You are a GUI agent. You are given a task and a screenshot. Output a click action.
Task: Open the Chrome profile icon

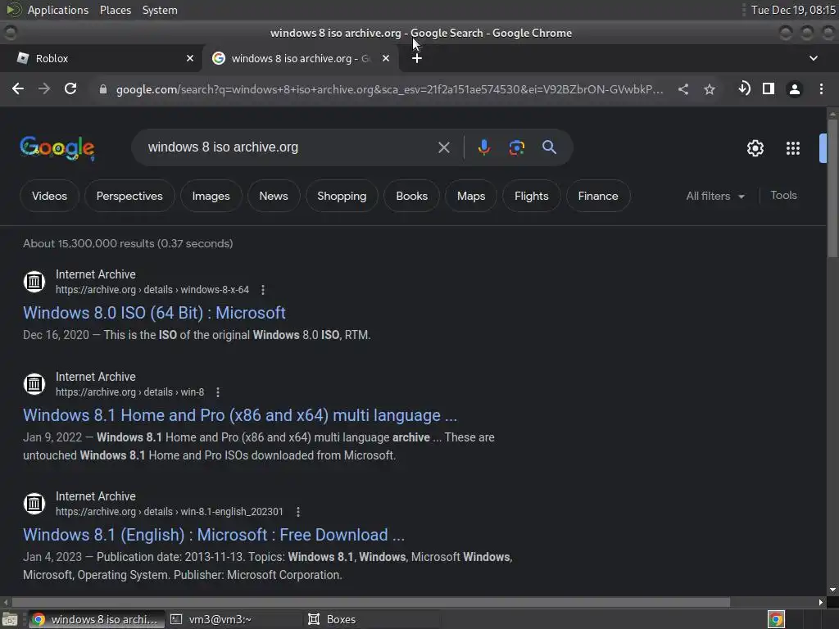pyautogui.click(x=795, y=89)
